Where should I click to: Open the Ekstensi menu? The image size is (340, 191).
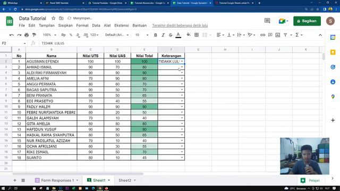pos(122,25)
